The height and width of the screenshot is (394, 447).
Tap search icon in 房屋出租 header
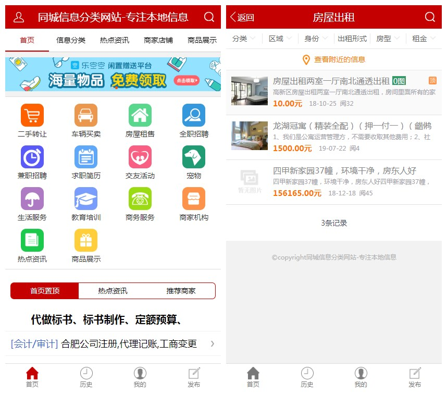(430, 17)
